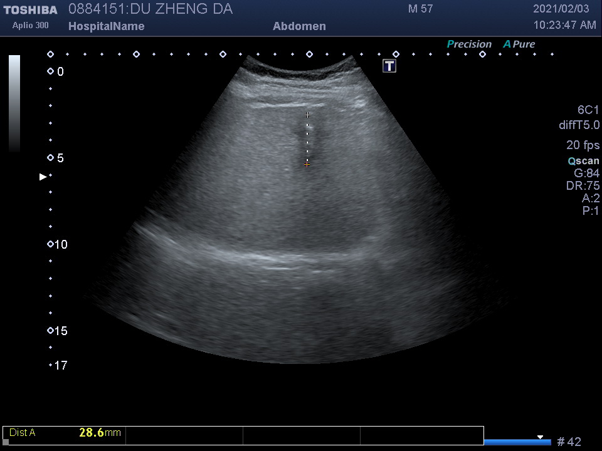Image resolution: width=602 pixels, height=451 pixels.
Task: Open the 6C1 transducer selection label
Action: coord(588,110)
